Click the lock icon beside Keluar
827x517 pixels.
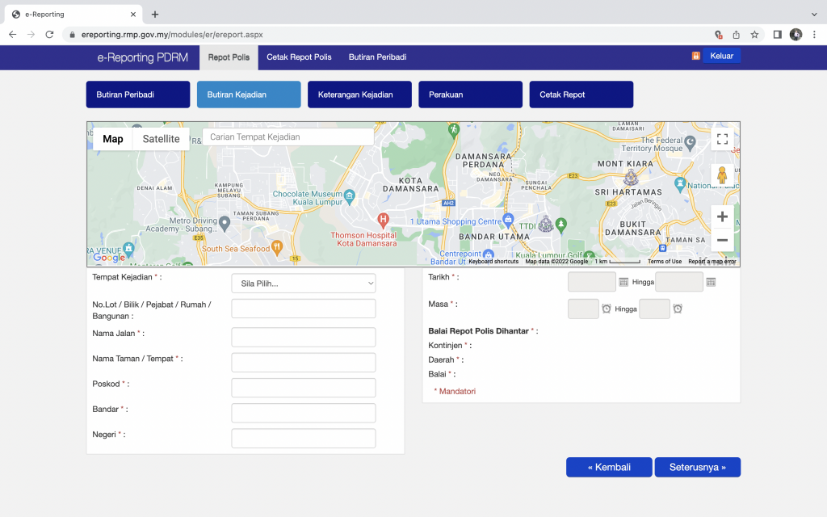click(x=695, y=56)
